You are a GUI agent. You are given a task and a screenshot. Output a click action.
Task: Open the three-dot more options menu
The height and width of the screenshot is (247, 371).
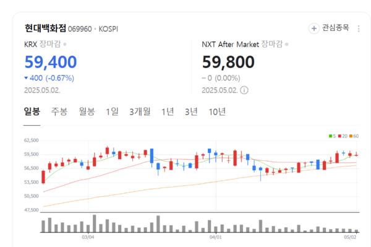[359, 28]
